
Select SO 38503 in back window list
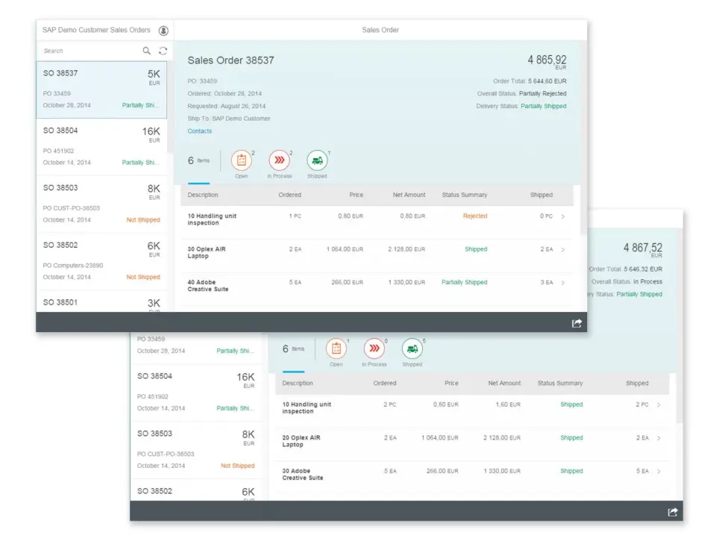click(x=196, y=450)
